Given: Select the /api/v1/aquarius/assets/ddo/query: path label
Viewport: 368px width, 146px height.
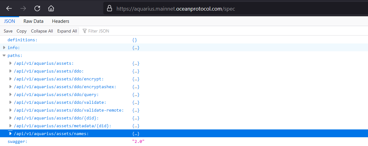Looking at the screenshot, I should [56, 95].
